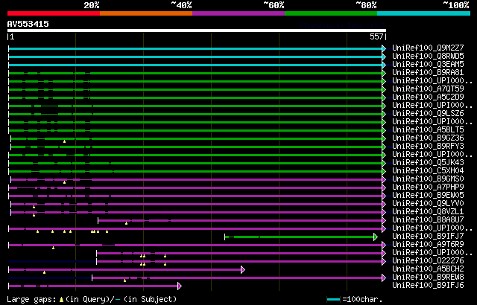
Task: Select the UniRef100_O22276 label
Action: (x=428, y=261)
